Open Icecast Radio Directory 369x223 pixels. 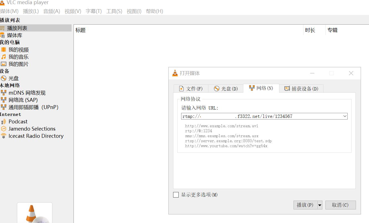35,136
